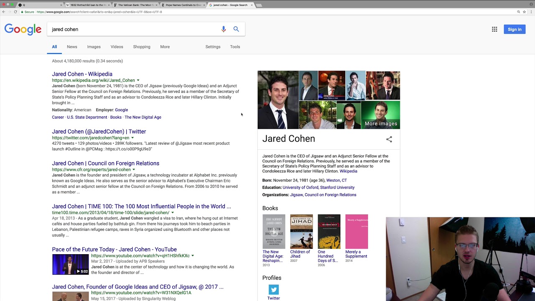Open Founder of Google Ideas result link

click(x=138, y=287)
